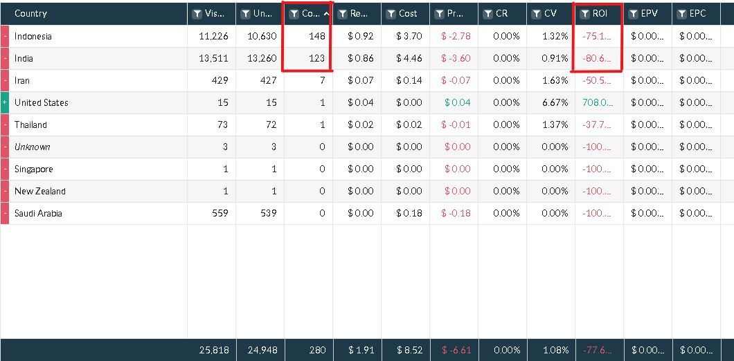Click the filter icon in Profit column
This screenshot has width=734, height=361.
pyautogui.click(x=440, y=14)
